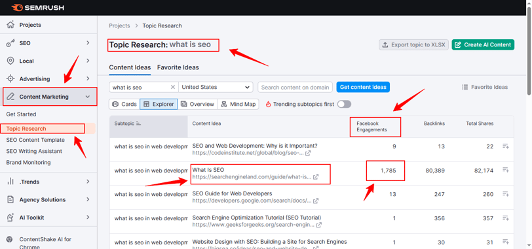Screen dimensions: 532x249
Task: Select the Cards view
Action: tap(124, 104)
